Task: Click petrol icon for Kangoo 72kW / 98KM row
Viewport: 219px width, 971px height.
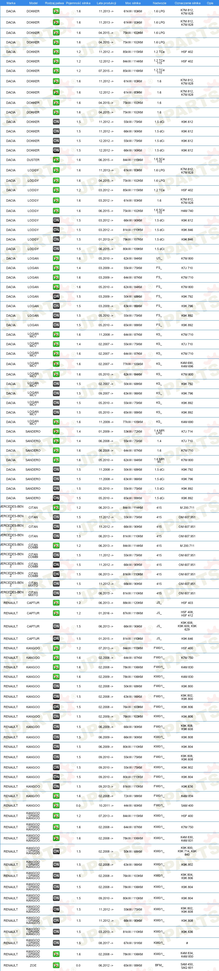Action: (56, 796)
